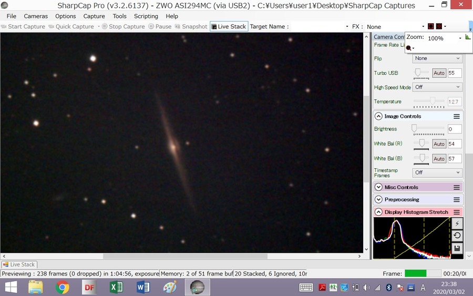Select the Live Stack tab at bottom
This screenshot has width=473, height=296.
(19, 264)
